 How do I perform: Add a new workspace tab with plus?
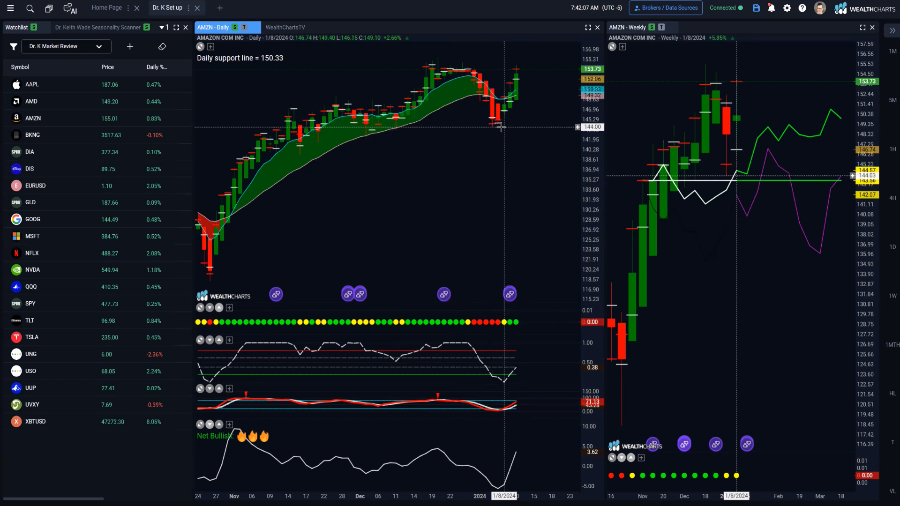(220, 8)
